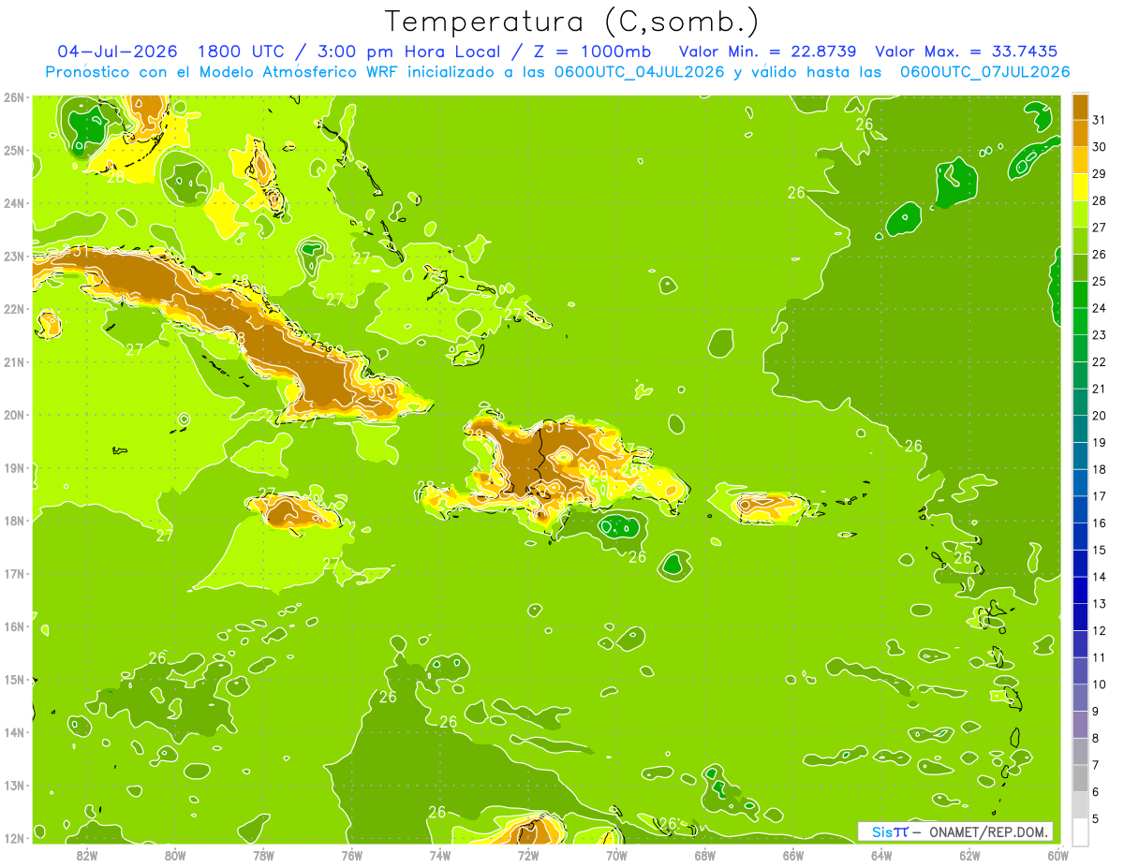Viewport: 1124px width, 868px height.
Task: Click the Temperatura (C,somb.) title
Action: [x=572, y=22]
